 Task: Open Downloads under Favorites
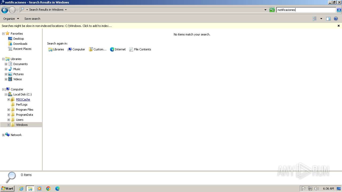click(x=20, y=44)
